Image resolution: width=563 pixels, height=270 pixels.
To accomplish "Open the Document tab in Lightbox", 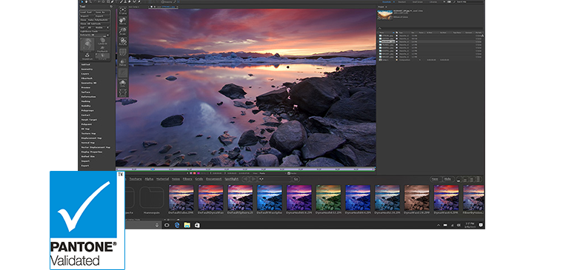I will click(213, 178).
